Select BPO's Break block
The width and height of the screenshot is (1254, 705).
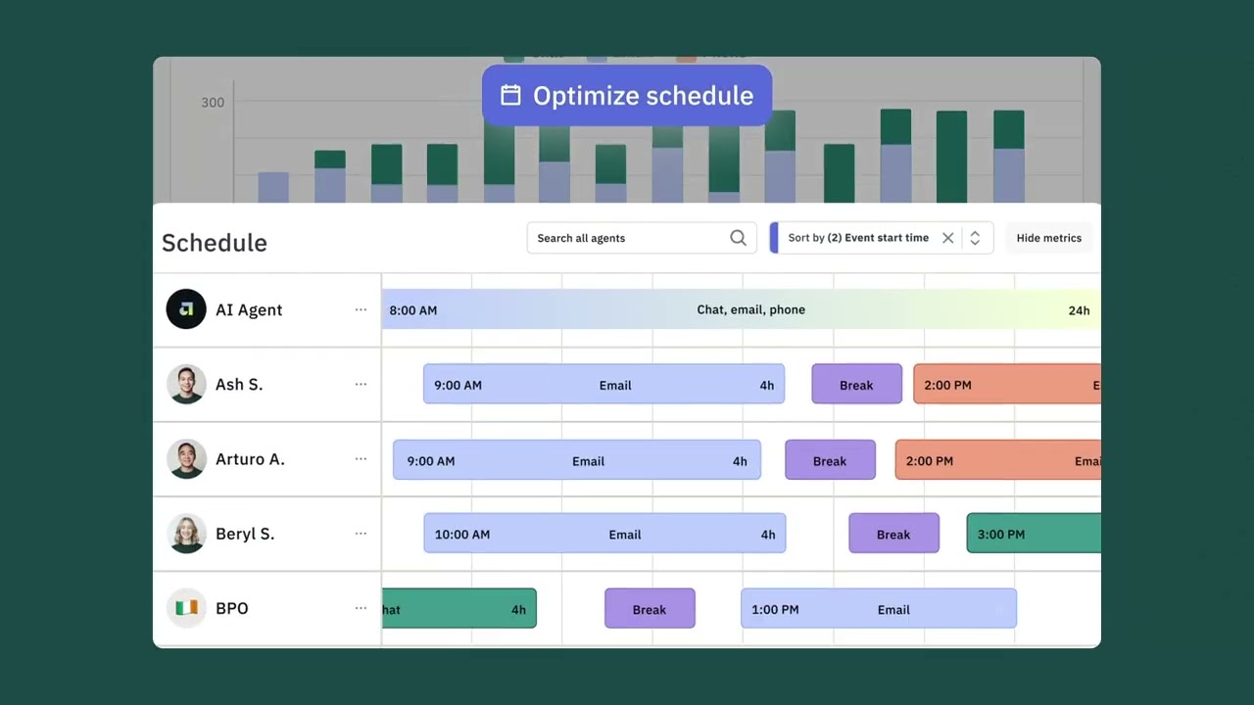(x=650, y=609)
